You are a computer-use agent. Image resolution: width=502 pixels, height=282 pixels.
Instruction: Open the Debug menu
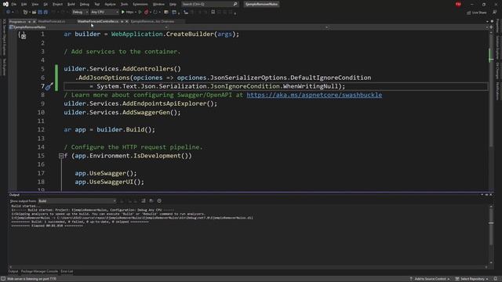click(x=85, y=4)
